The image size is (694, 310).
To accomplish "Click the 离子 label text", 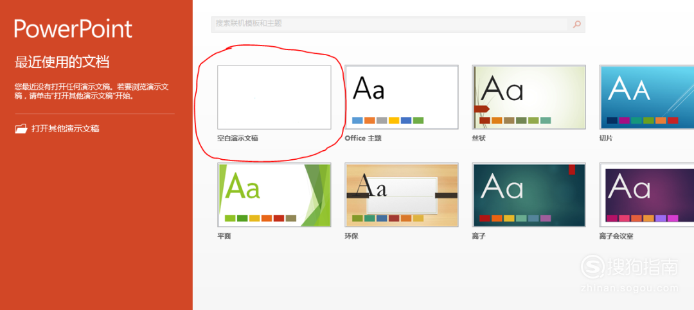I will 479,236.
